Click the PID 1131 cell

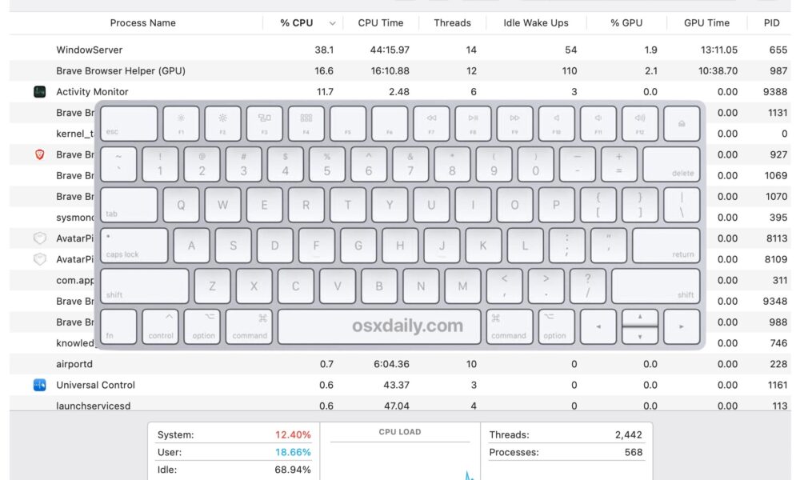778,113
